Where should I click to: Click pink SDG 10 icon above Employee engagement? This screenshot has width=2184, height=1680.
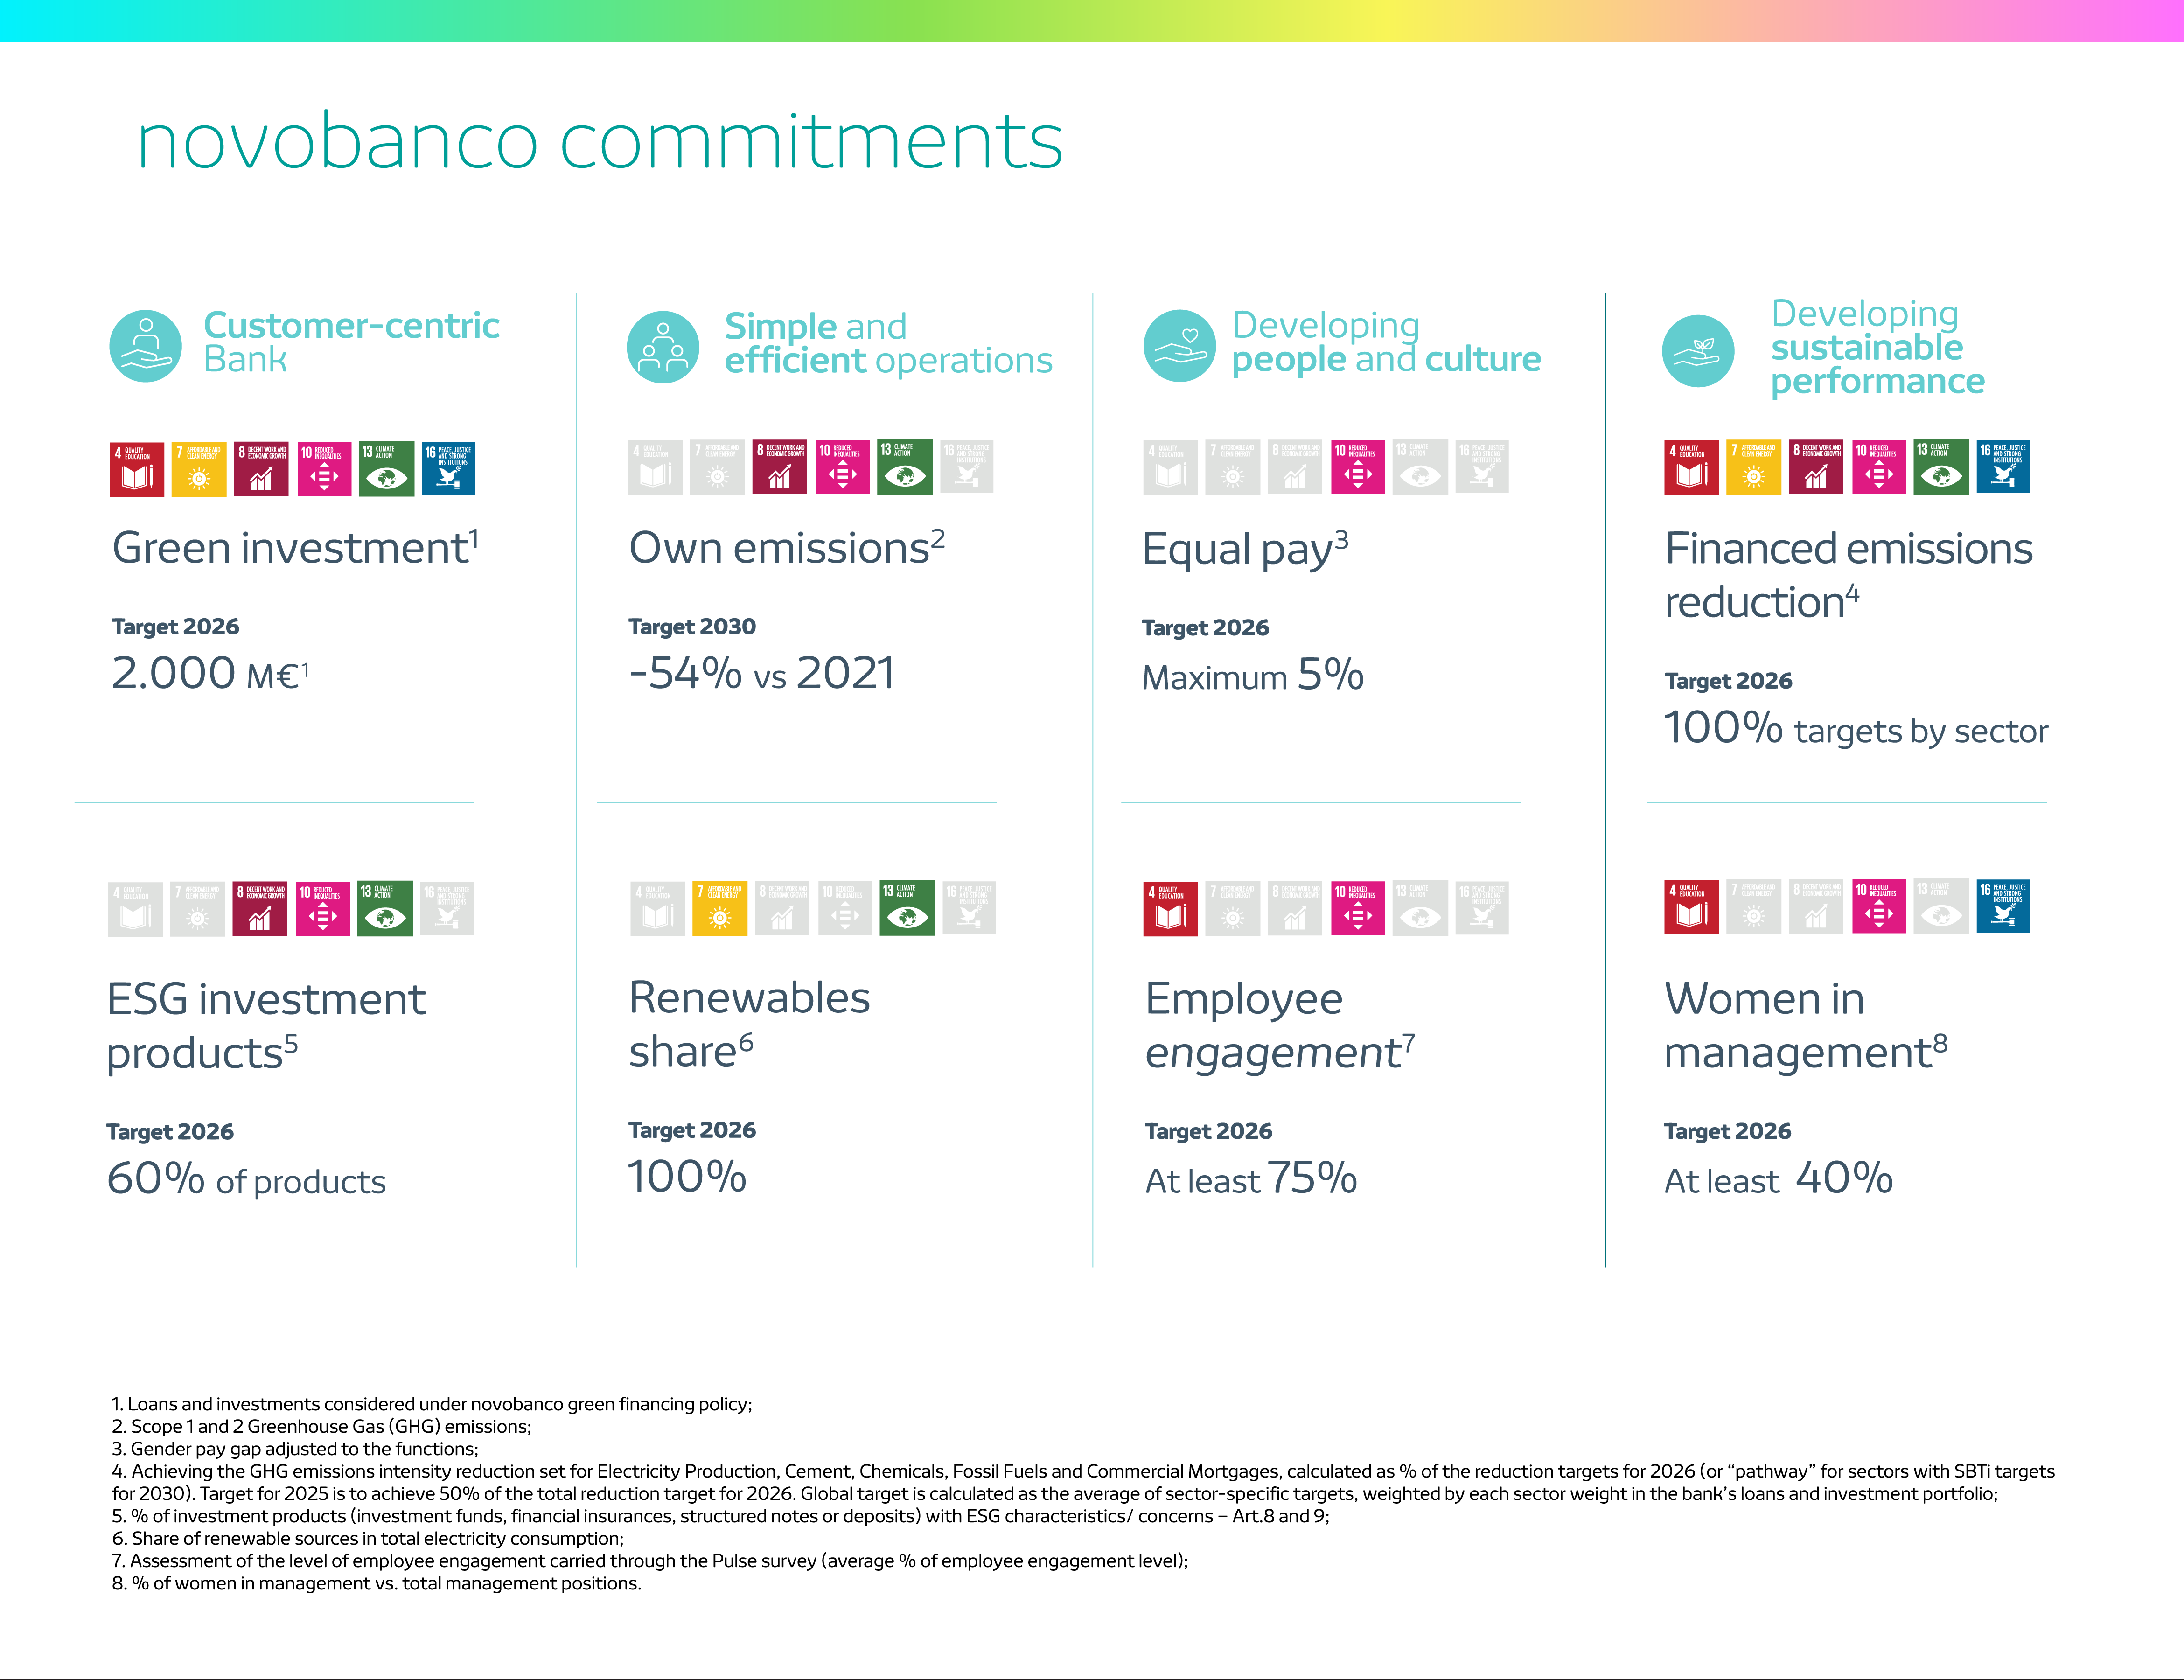point(1358,908)
